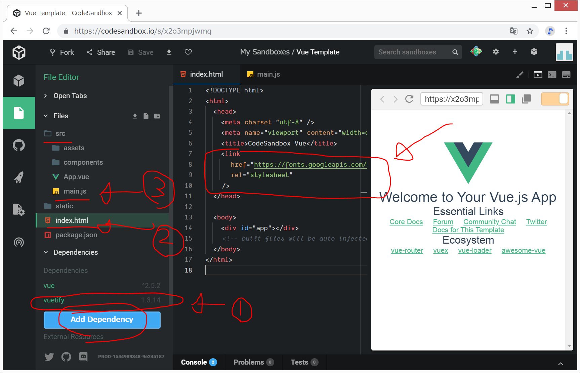Click the Add Dependency button
The width and height of the screenshot is (580, 373).
[102, 320]
